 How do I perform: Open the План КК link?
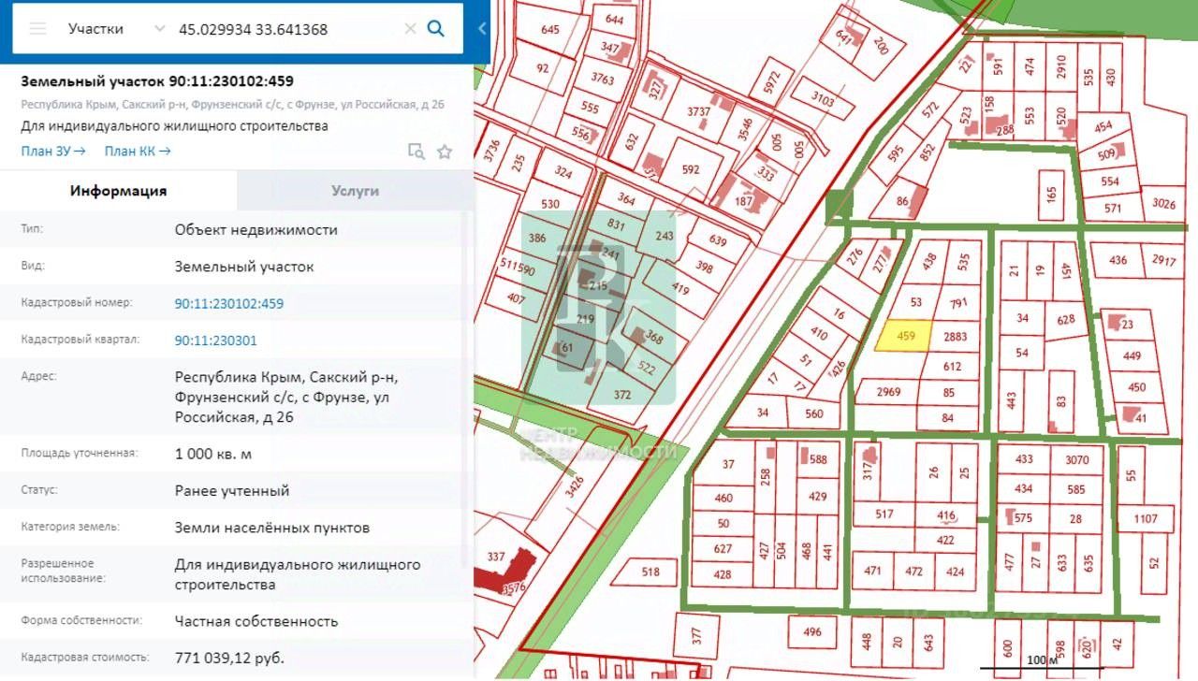138,151
